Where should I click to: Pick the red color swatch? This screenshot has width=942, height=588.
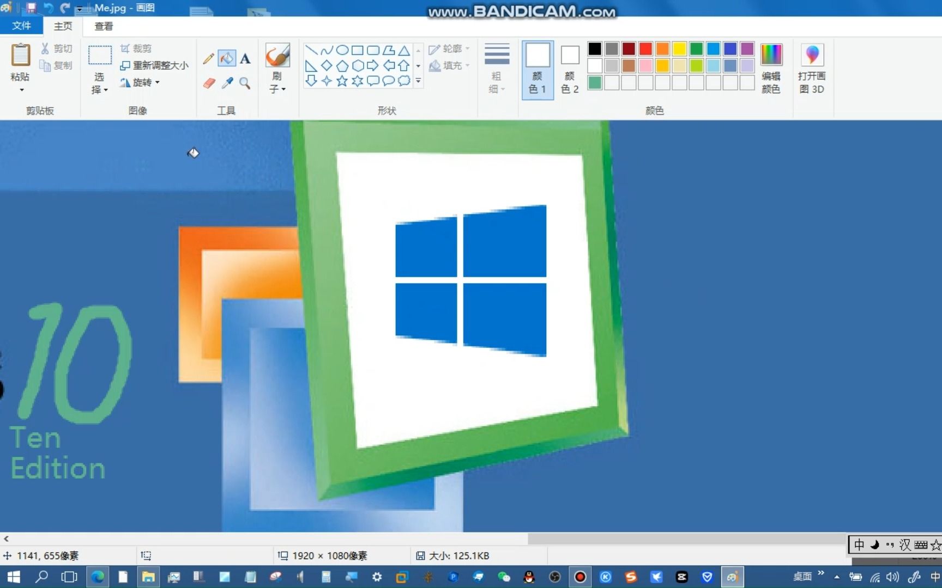pyautogui.click(x=645, y=48)
